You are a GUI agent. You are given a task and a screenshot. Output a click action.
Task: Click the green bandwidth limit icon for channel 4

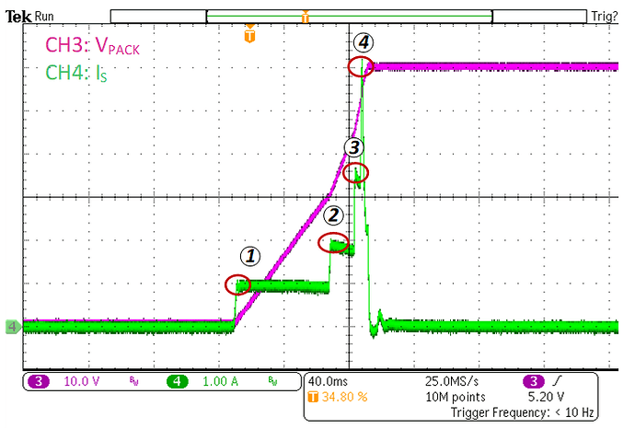(x=273, y=381)
